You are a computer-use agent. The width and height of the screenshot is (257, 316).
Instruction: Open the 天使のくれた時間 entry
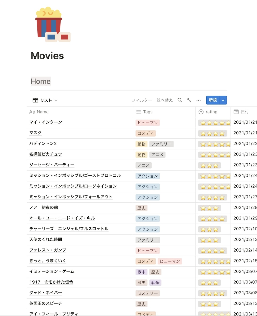[x=46, y=239]
